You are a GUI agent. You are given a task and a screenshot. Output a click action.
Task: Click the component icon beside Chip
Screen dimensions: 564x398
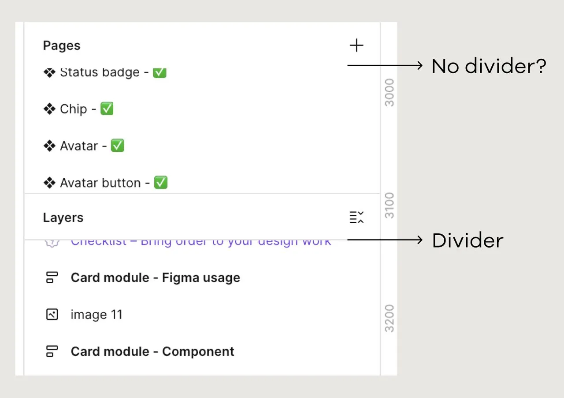pyautogui.click(x=49, y=109)
